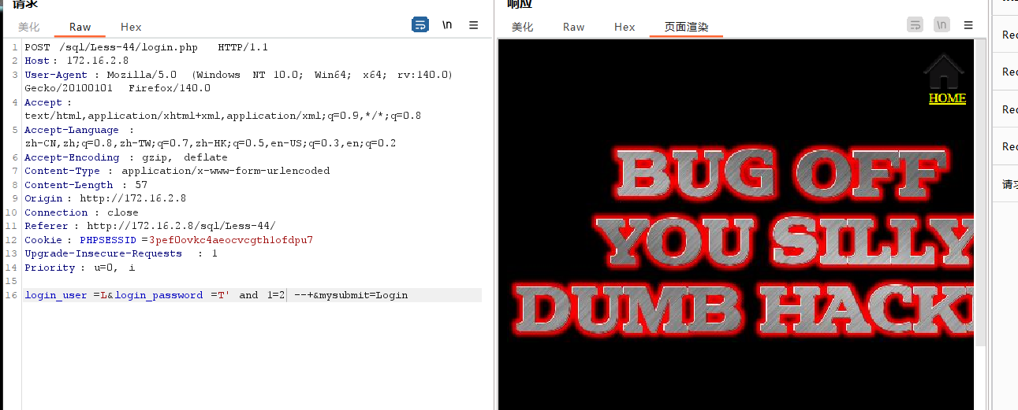The height and width of the screenshot is (410, 1018).
Task: Click the User-Agent header line
Action: tap(239, 75)
